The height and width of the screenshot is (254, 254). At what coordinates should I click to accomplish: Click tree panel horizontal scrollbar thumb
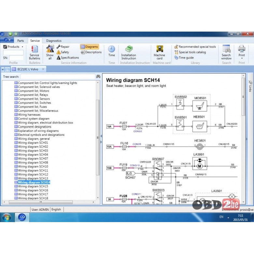click(41, 202)
